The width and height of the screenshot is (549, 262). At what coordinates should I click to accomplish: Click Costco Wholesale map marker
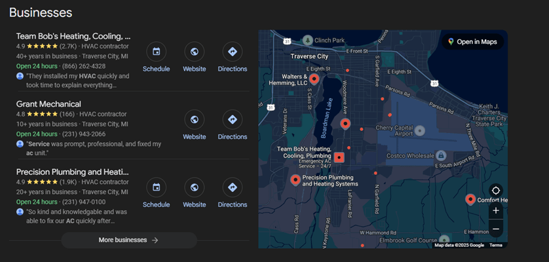[x=441, y=155]
